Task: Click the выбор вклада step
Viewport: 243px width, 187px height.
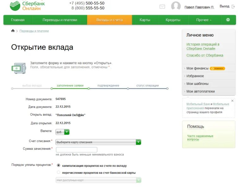Action: tap(32, 85)
